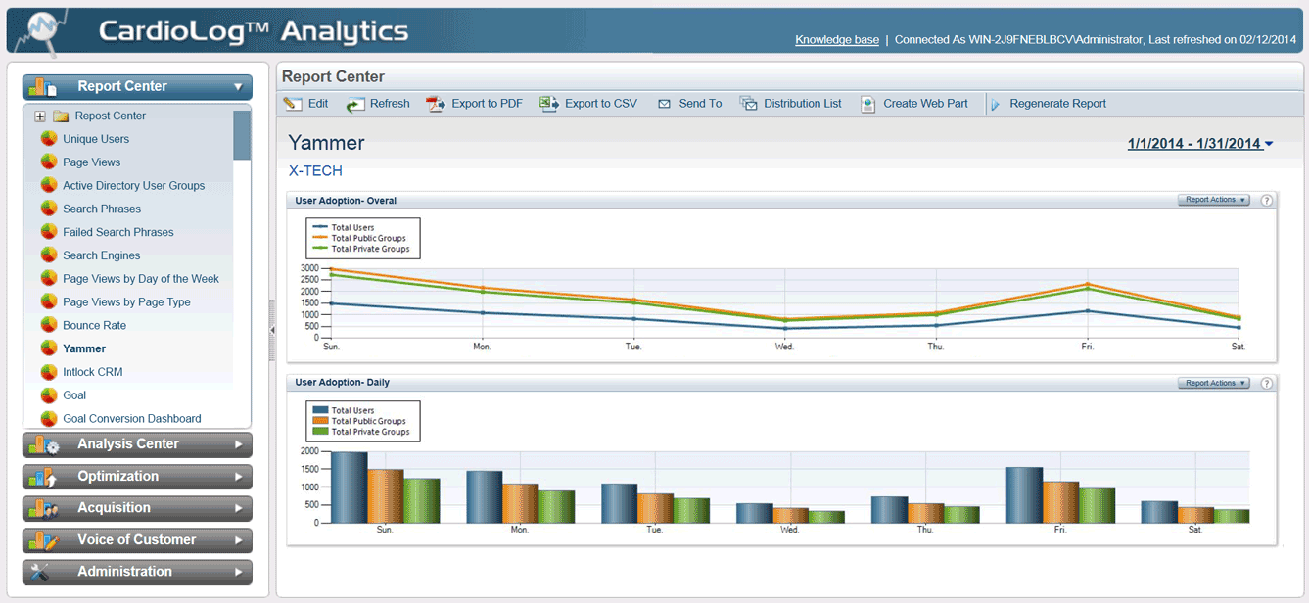Image resolution: width=1309 pixels, height=603 pixels.
Task: Select Page Views by Page Type report
Action: coord(126,302)
